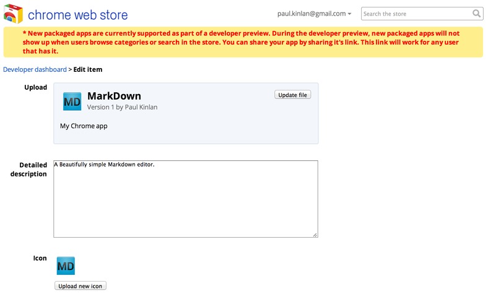488x304 pixels.
Task: Open the paul.kinlan@gmail.com account dropdown
Action: 315,14
